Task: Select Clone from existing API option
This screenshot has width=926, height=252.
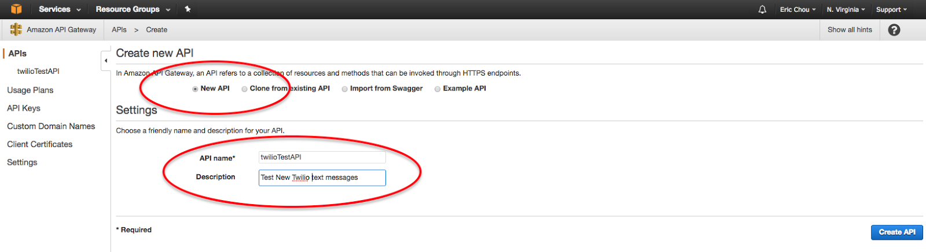Action: tap(244, 89)
